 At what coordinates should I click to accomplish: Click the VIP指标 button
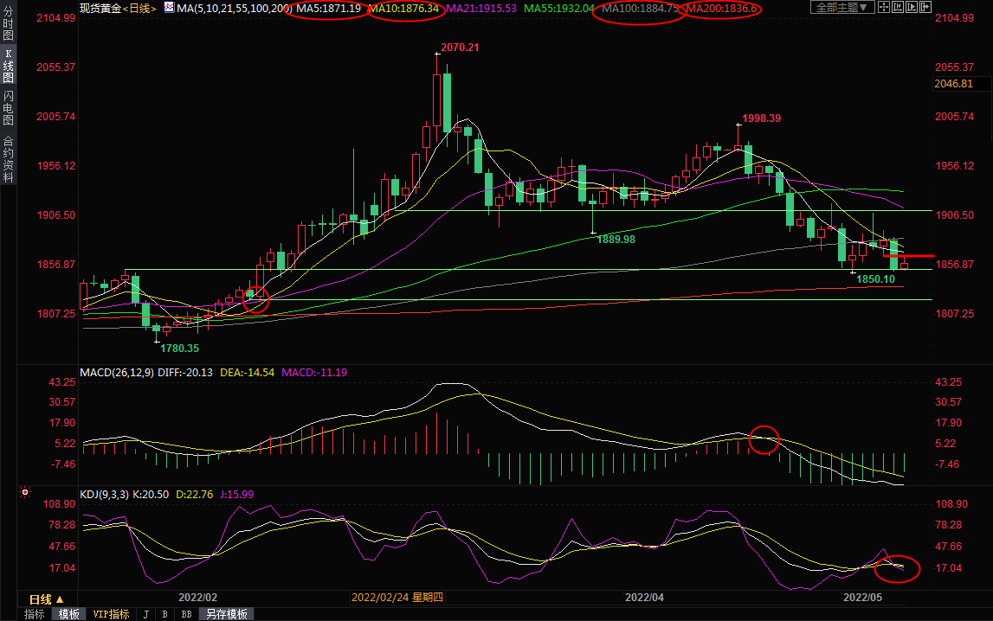coord(112,614)
